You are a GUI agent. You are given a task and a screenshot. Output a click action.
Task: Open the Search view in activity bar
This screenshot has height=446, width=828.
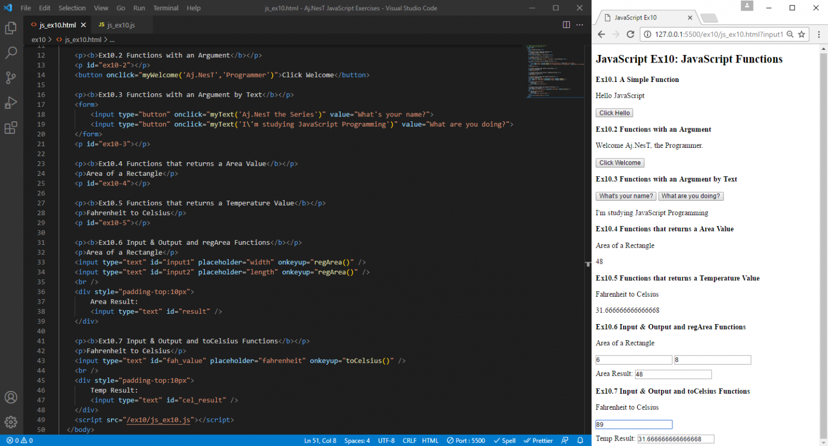[11, 53]
